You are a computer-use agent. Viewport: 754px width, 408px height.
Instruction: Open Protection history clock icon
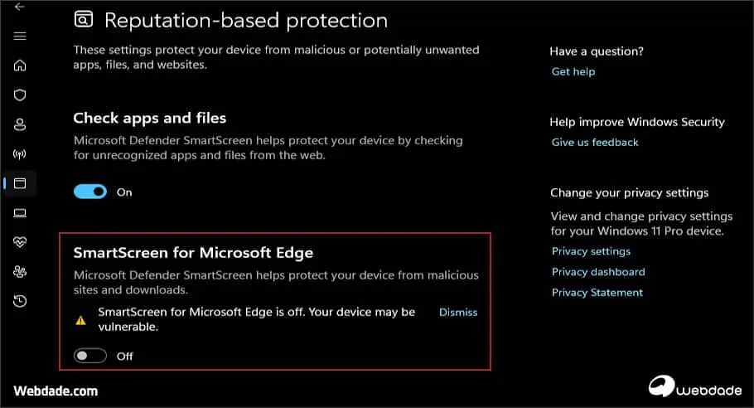(20, 300)
